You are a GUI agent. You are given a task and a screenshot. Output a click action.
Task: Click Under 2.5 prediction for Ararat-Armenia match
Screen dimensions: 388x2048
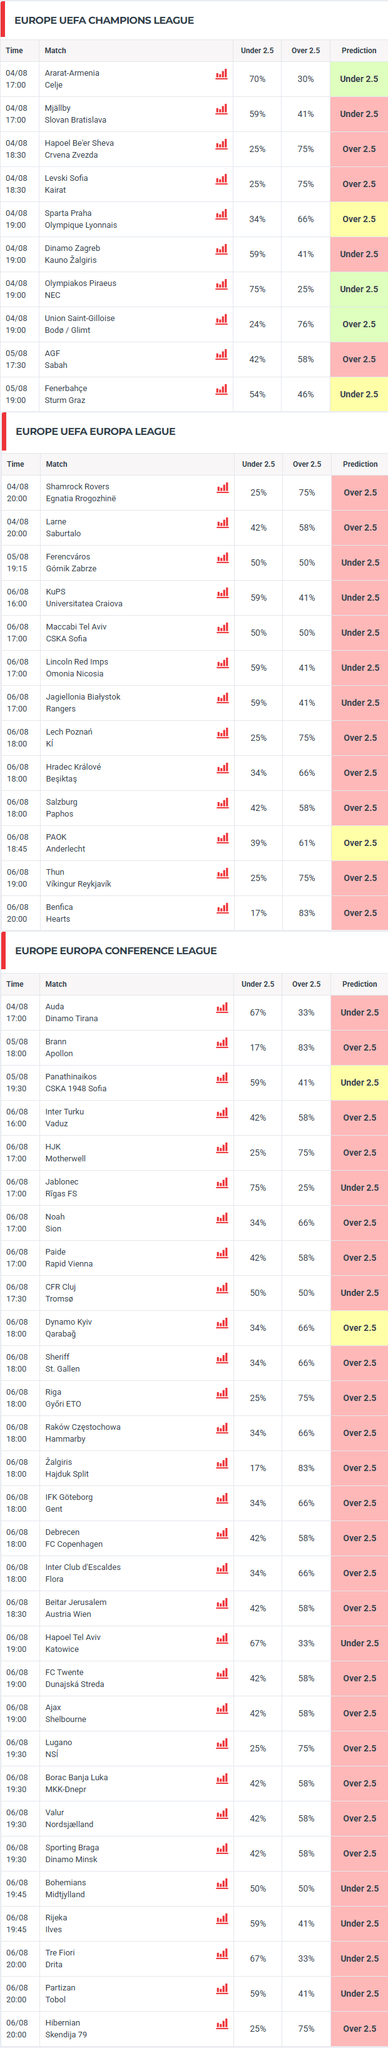[x=359, y=79]
